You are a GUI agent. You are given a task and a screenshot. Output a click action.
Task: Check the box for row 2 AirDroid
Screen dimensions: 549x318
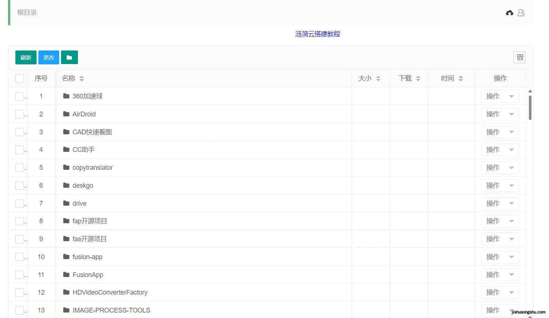point(20,114)
